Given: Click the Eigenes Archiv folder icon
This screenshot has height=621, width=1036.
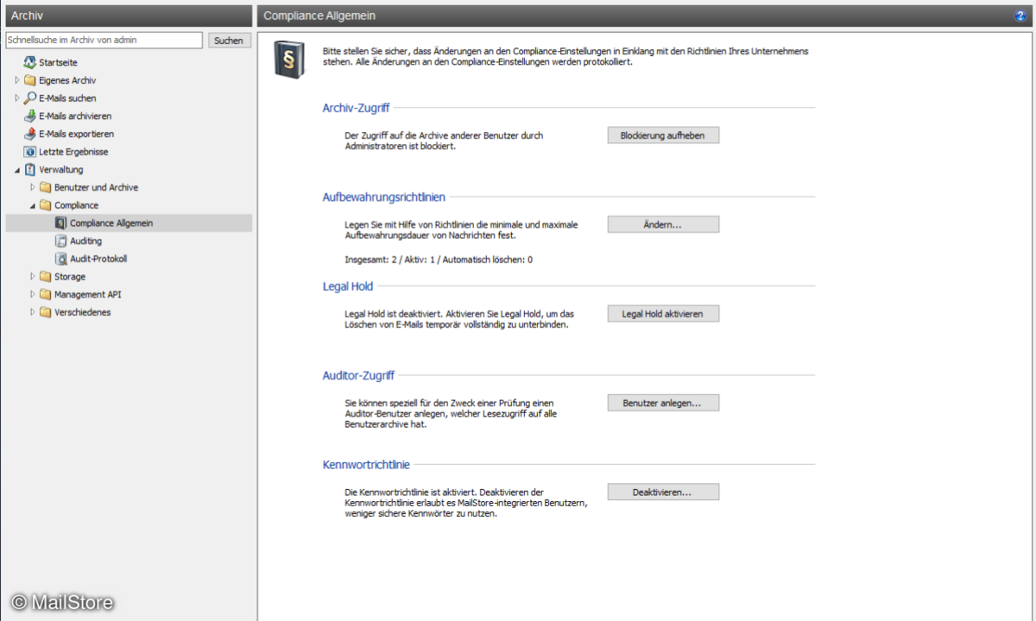Looking at the screenshot, I should pyautogui.click(x=30, y=80).
